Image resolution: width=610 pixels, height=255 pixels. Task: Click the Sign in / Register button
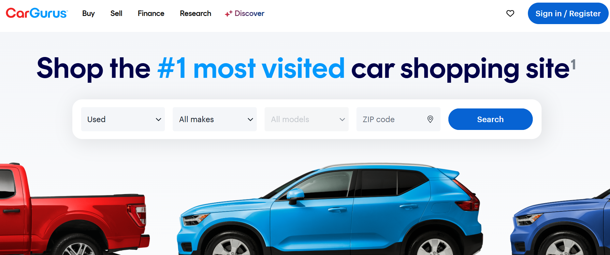click(x=568, y=13)
